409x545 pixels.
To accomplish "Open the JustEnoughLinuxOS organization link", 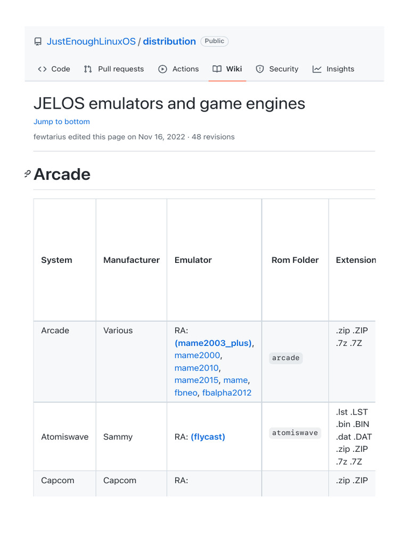I will click(x=91, y=42).
